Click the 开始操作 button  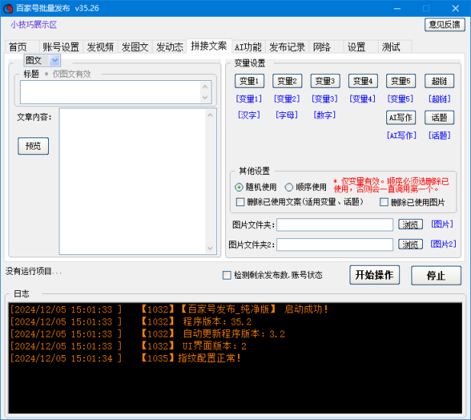click(x=375, y=275)
